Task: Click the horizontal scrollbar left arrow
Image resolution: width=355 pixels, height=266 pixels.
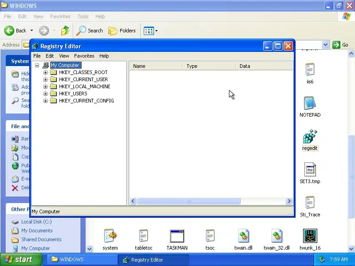Action: 133,201
